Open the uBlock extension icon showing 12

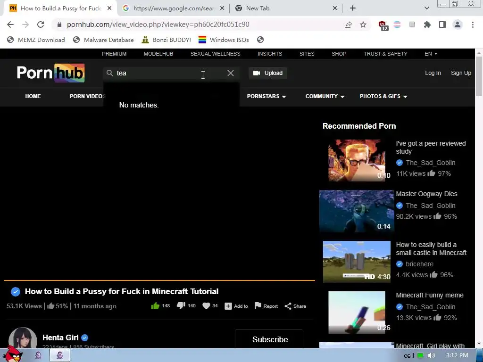point(383,25)
